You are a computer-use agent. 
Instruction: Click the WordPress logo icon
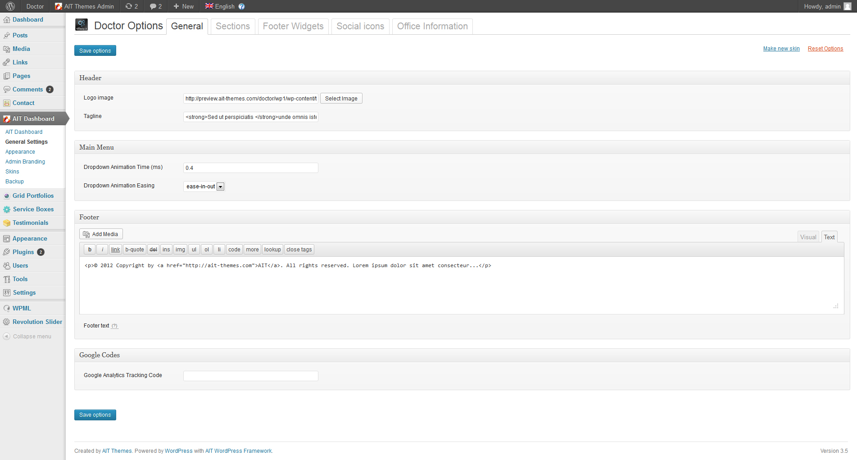pyautogui.click(x=10, y=6)
